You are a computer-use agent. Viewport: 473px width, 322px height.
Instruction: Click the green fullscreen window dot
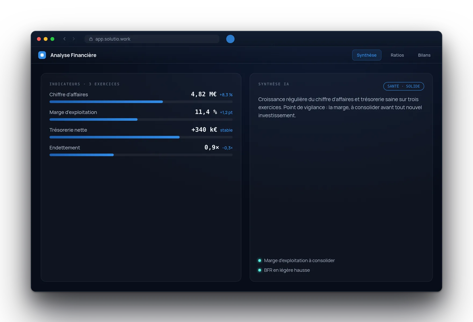pos(52,39)
